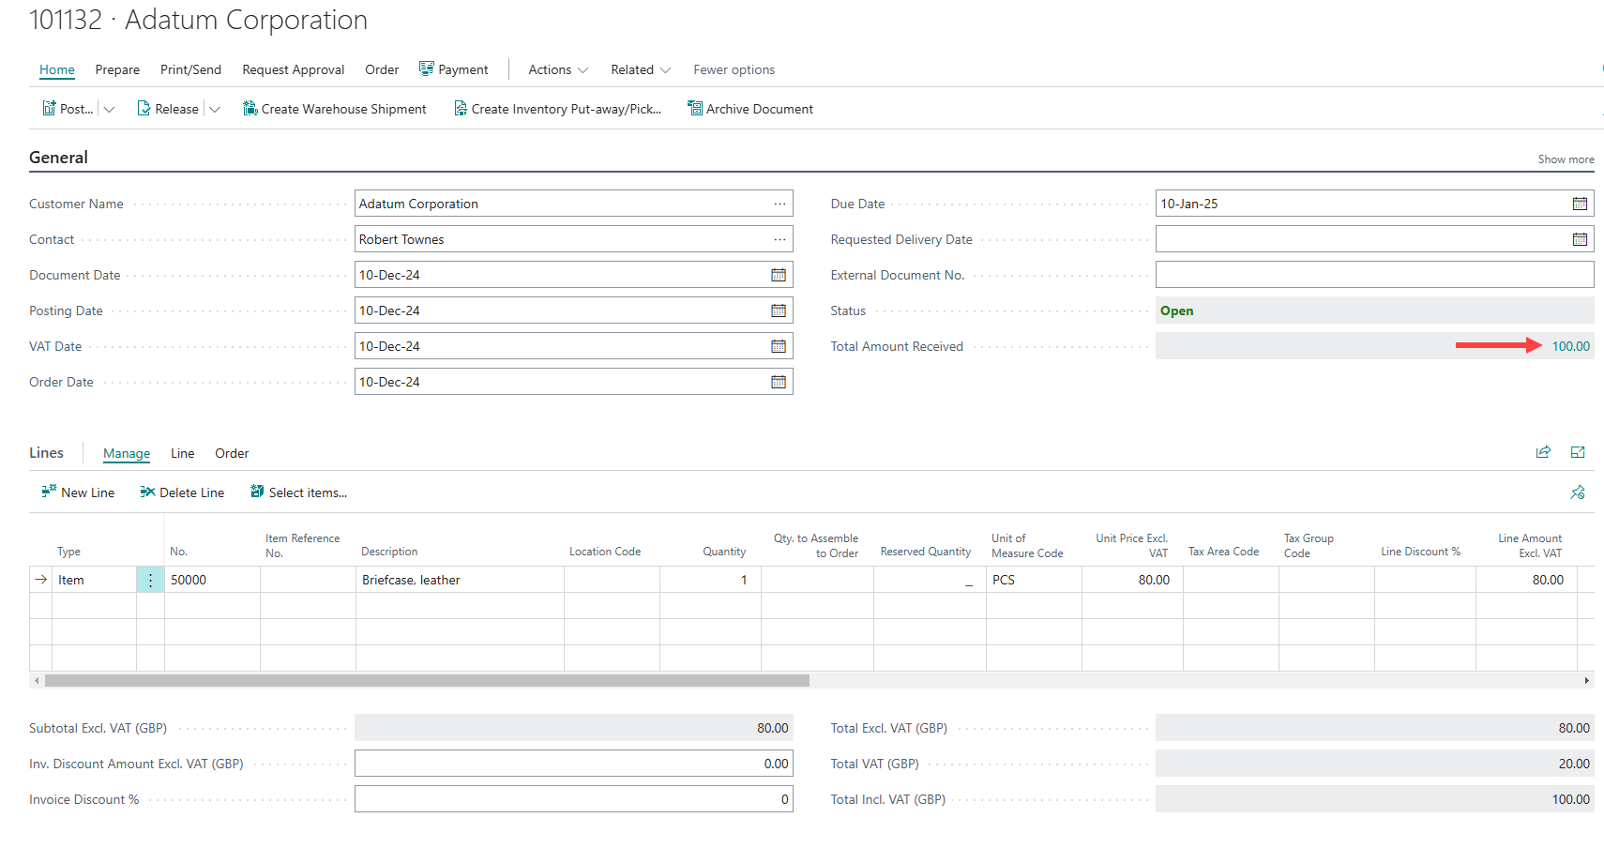Open the Actions menu dropdown

click(x=558, y=69)
